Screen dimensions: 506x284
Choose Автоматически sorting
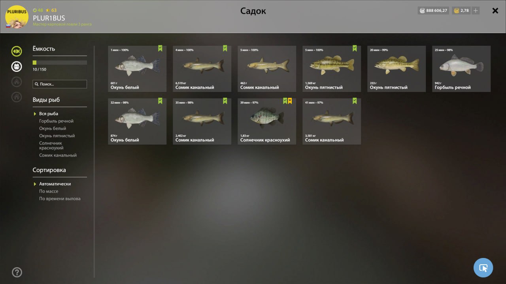pyautogui.click(x=55, y=184)
